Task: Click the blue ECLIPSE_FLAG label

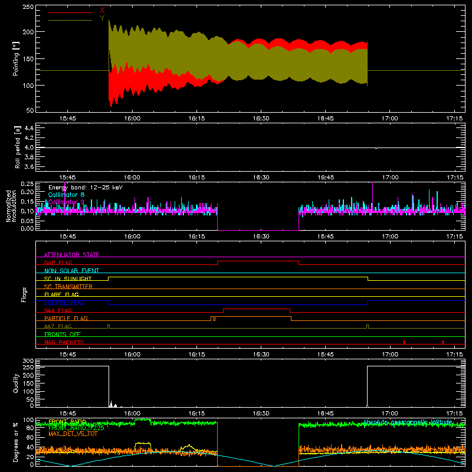Action: [x=64, y=303]
